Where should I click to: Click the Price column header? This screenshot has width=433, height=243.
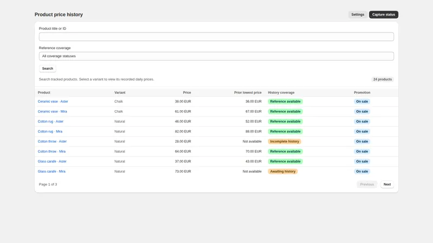coord(187,92)
